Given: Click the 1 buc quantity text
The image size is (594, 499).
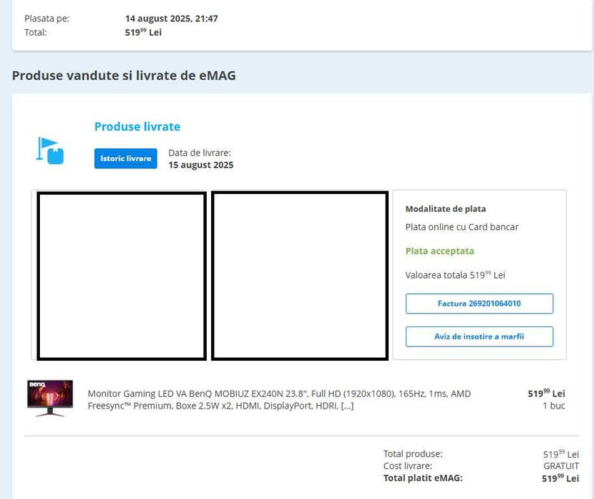Looking at the screenshot, I should (x=553, y=406).
